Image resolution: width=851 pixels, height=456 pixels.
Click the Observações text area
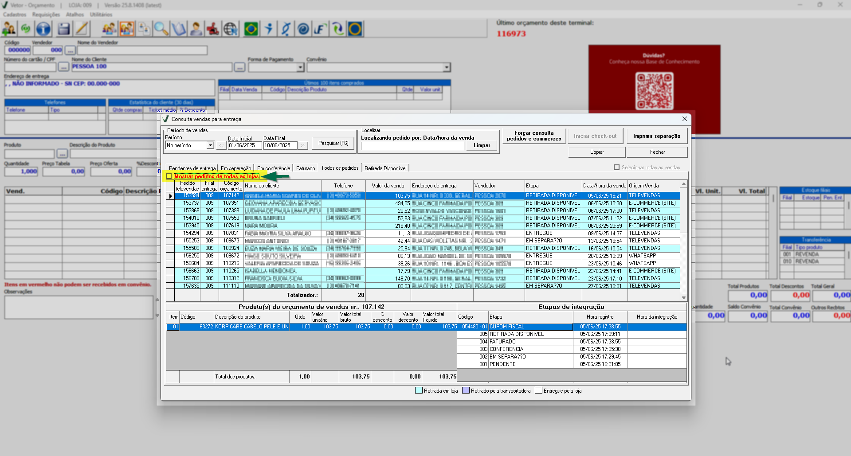79,307
